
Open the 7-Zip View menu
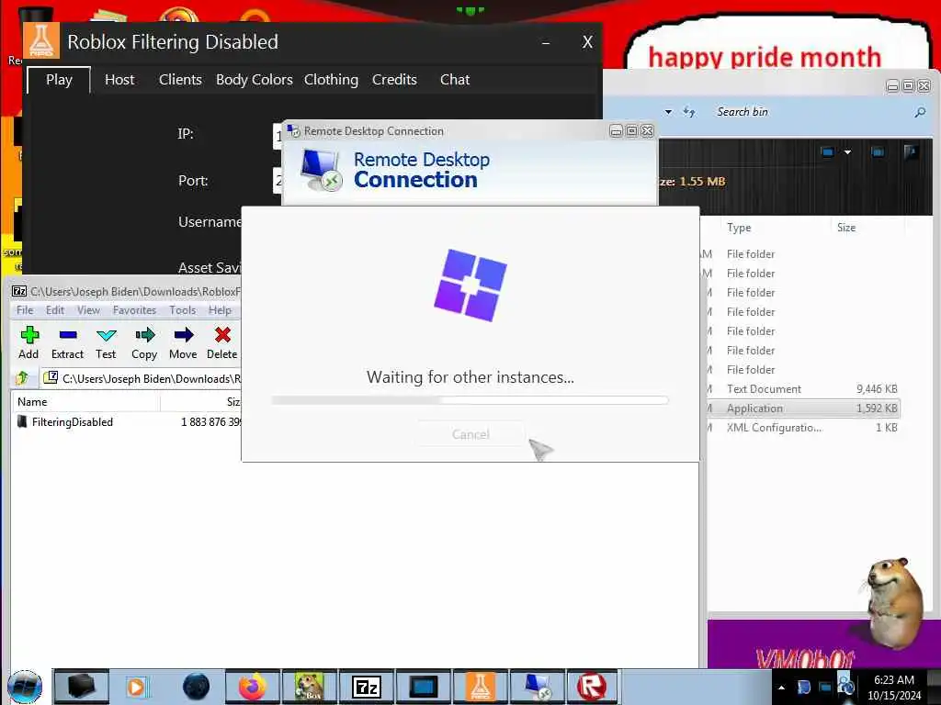[x=88, y=310]
